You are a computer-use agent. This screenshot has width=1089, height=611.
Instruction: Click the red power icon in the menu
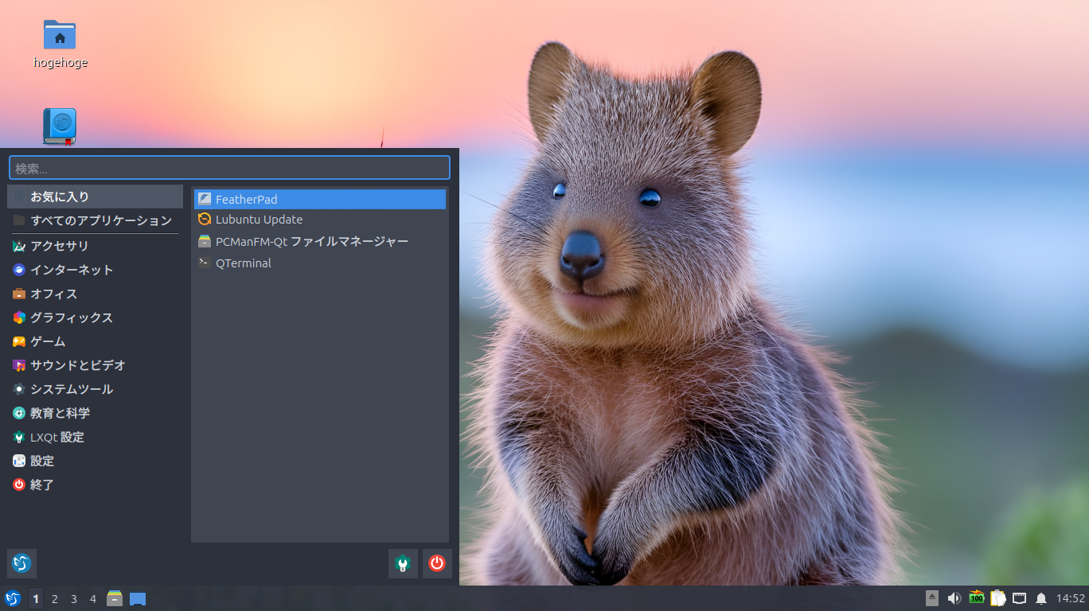(x=437, y=563)
